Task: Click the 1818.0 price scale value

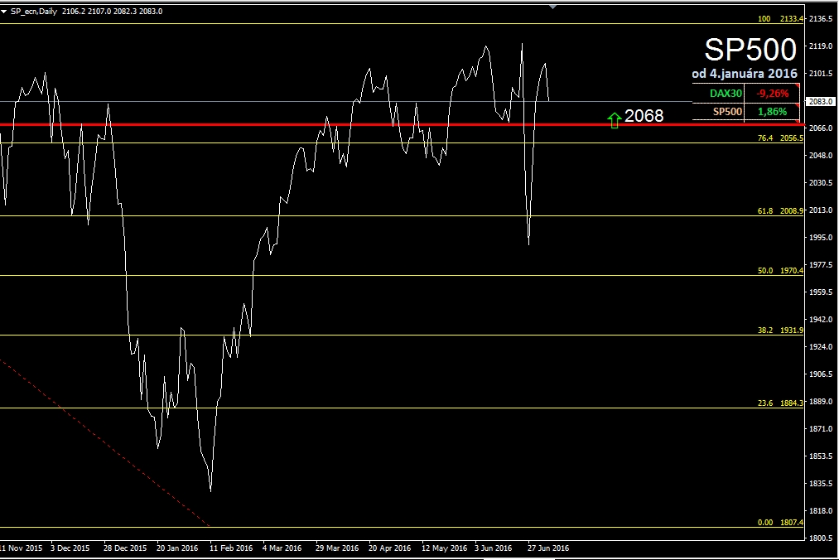Action: click(x=821, y=510)
